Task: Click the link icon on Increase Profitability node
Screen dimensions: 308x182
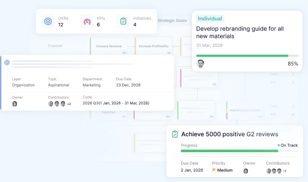Action: (169, 53)
